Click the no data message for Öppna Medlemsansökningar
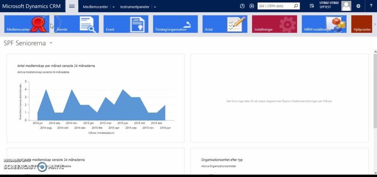 pyautogui.click(x=279, y=101)
